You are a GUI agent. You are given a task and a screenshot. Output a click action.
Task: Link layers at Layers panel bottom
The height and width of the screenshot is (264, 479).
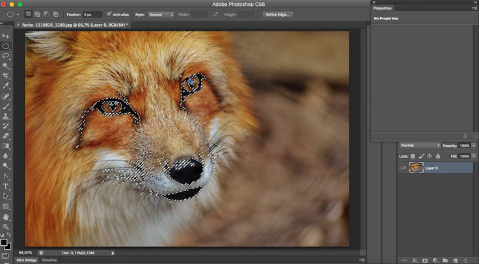tap(404, 260)
